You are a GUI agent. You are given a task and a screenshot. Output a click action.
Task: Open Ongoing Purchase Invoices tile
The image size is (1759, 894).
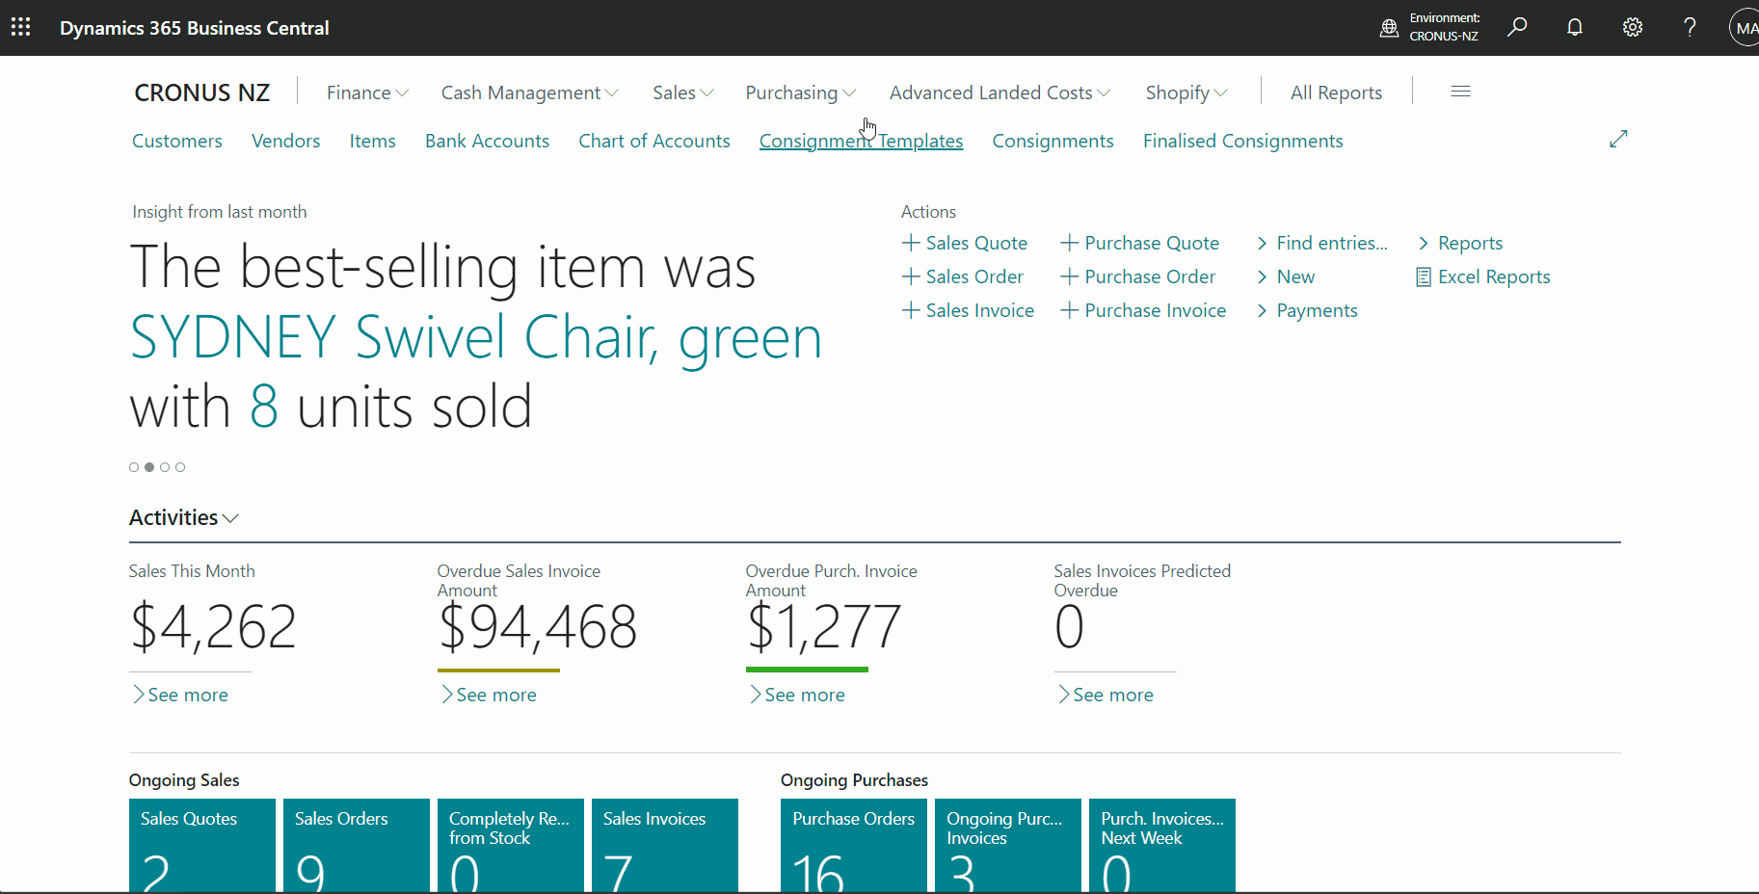(1008, 845)
